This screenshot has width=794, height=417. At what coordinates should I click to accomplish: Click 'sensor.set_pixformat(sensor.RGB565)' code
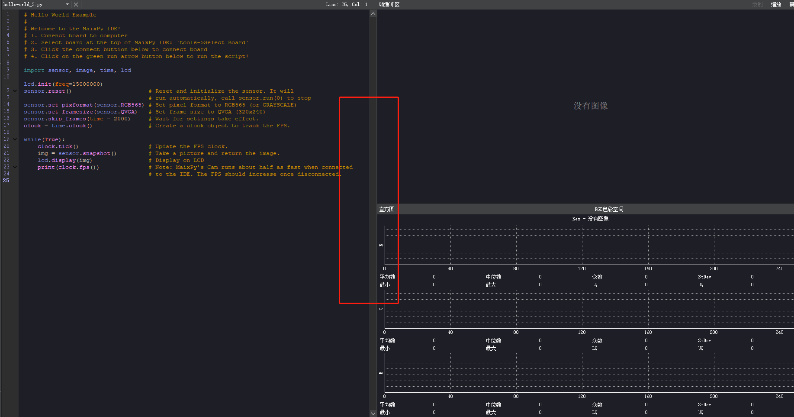click(84, 105)
